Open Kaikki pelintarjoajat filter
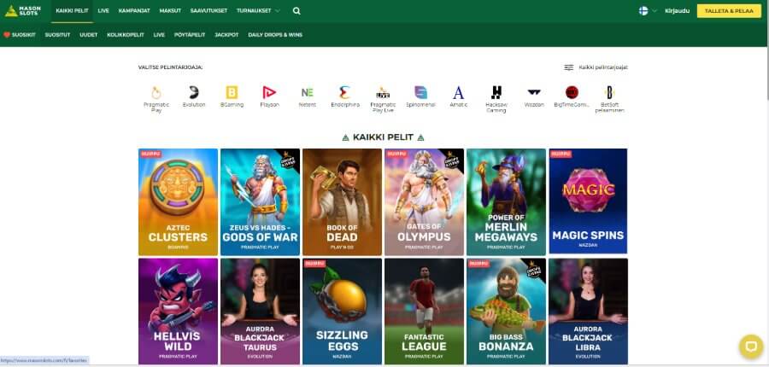This screenshot has height=367, width=769. click(x=596, y=67)
